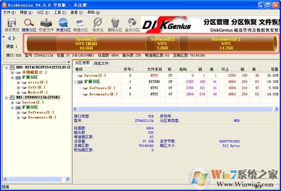Click the 备份分区 backup partition icon

point(133,23)
